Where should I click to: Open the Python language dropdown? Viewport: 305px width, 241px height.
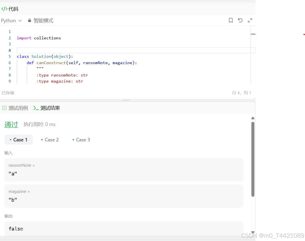click(x=12, y=21)
